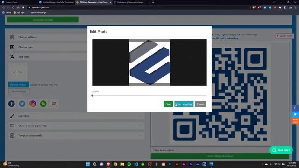Click the browser home button
Image resolution: width=299 pixels, height=168 pixels.
[18, 7]
